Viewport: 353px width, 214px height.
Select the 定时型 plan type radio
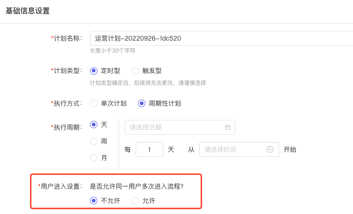click(x=94, y=71)
